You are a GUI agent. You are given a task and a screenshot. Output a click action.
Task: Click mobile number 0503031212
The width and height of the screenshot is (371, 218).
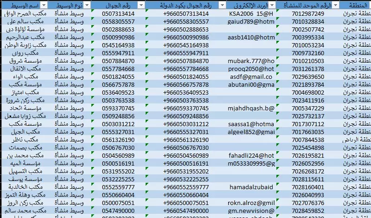[x=118, y=124]
